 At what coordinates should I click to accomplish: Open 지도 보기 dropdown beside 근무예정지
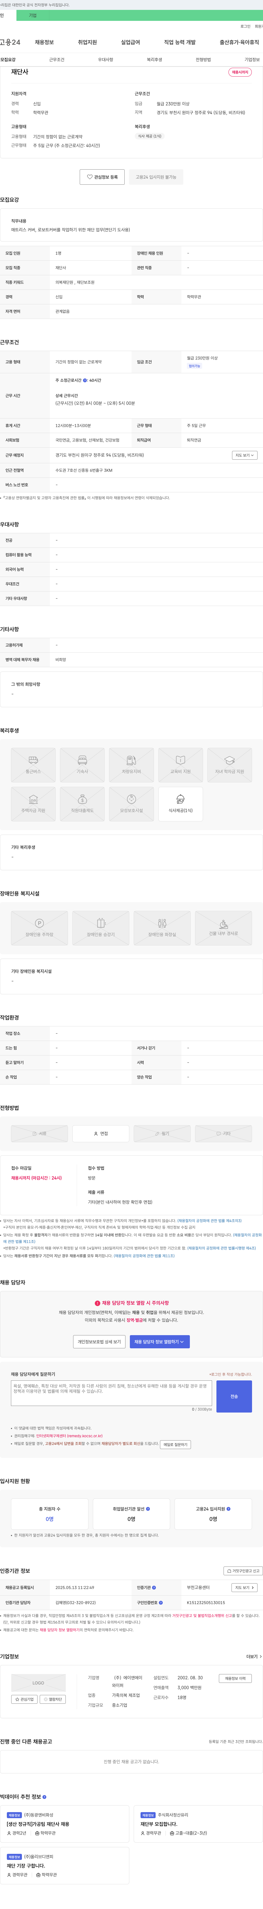coord(245,455)
